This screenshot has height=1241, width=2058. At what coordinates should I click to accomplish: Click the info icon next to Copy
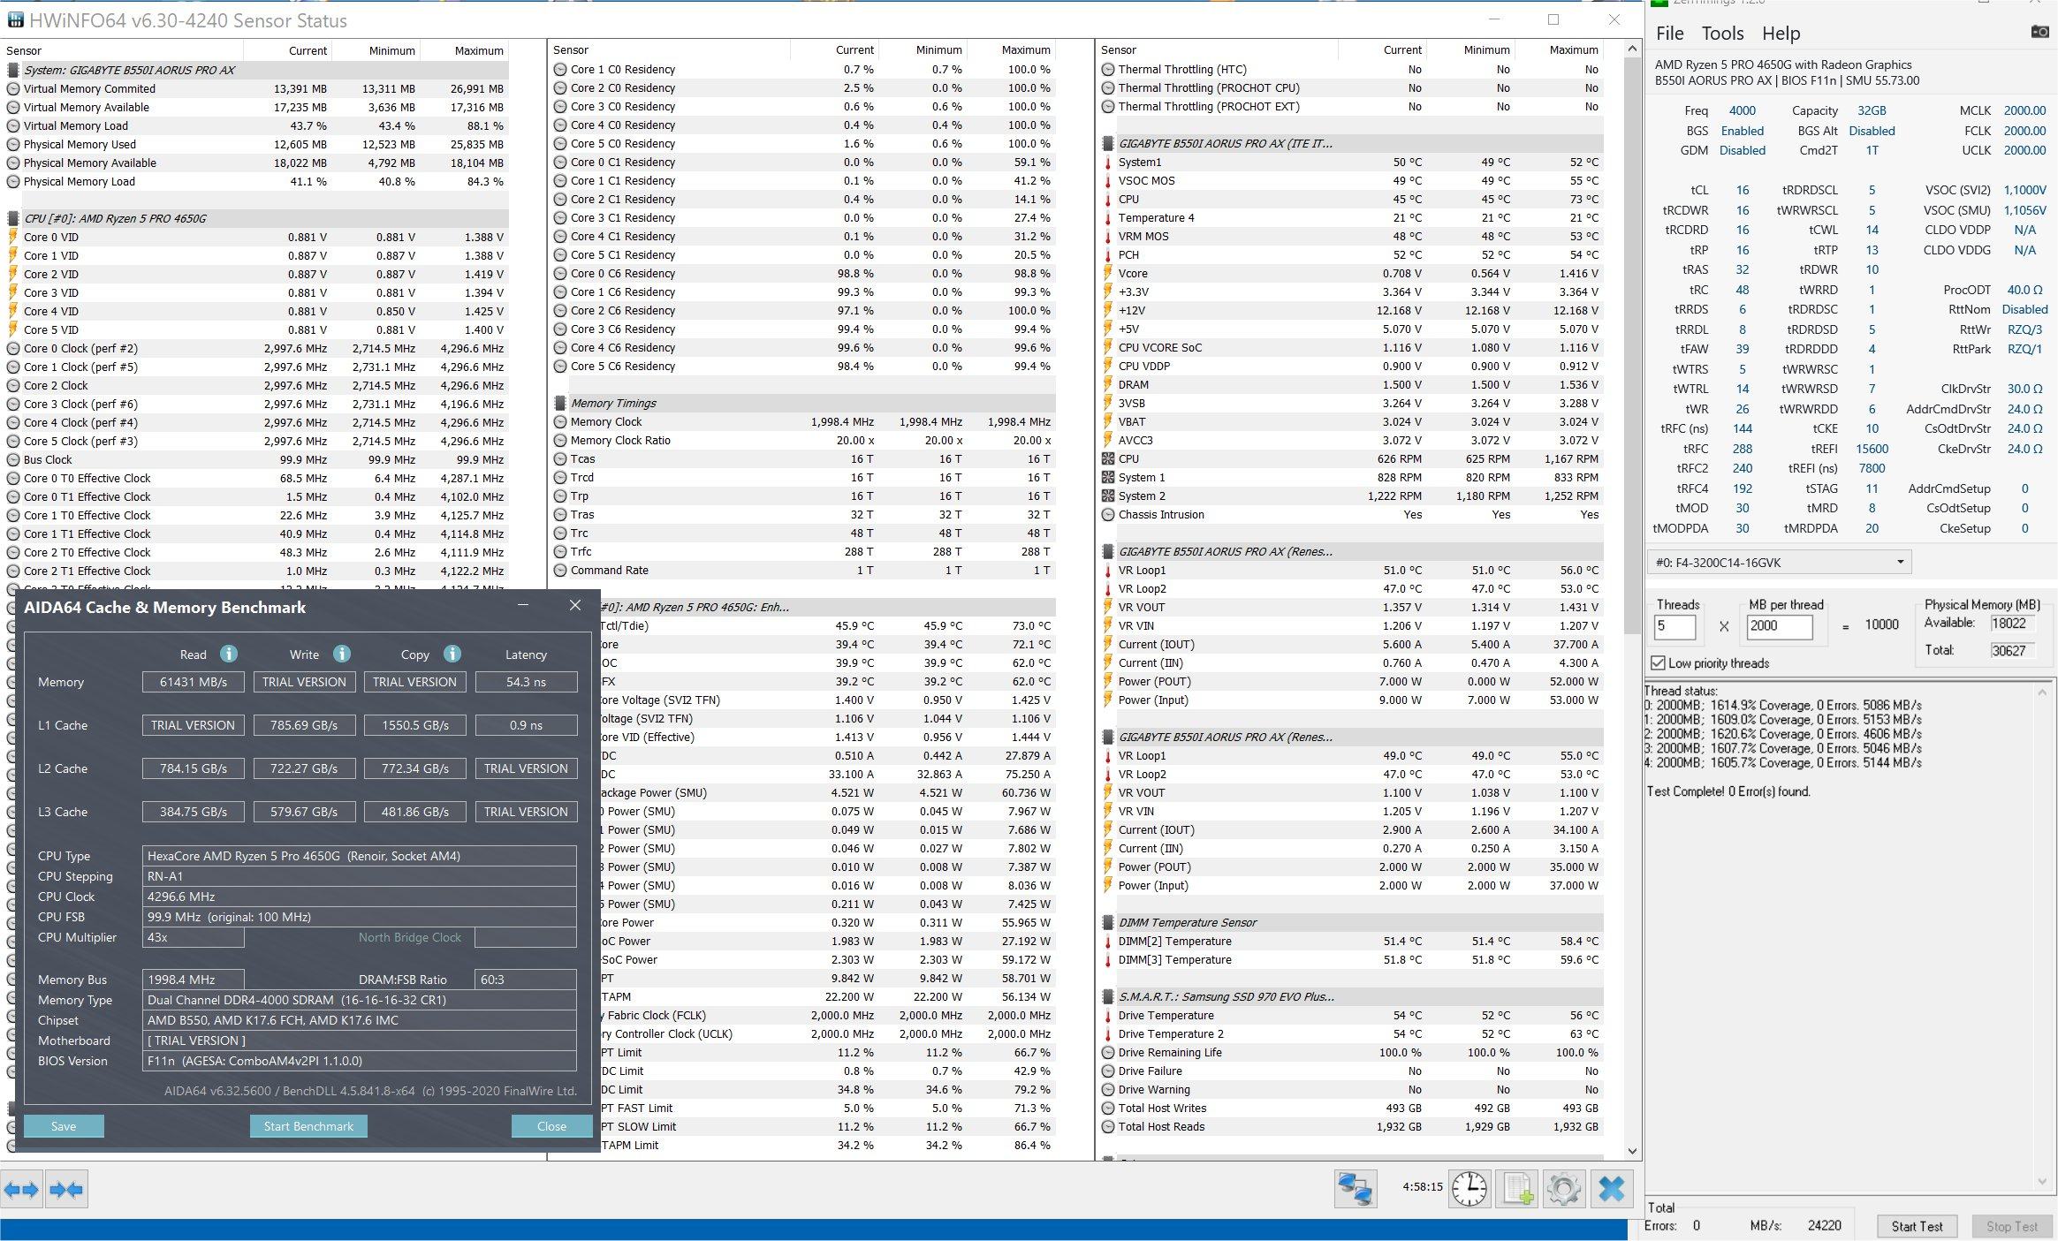click(x=452, y=654)
